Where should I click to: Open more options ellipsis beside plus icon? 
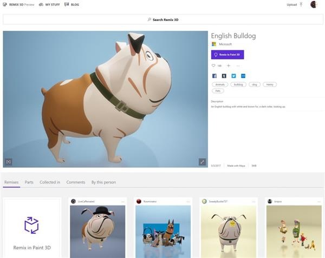[238, 66]
